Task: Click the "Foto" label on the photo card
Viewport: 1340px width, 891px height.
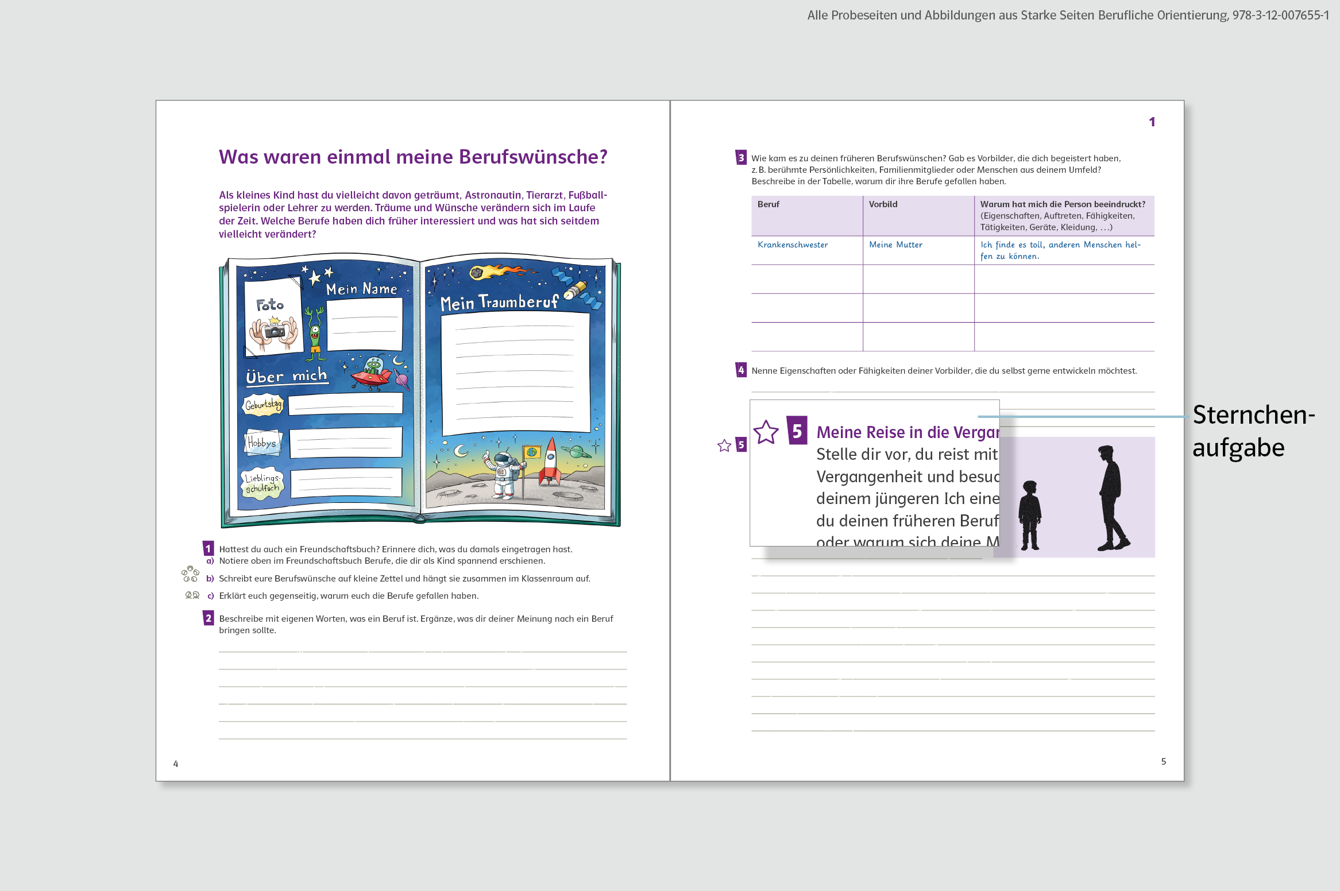Action: [270, 304]
